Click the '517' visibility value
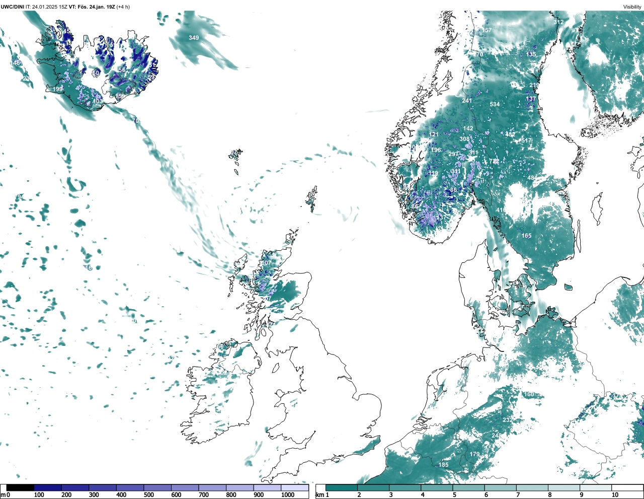 526,140
